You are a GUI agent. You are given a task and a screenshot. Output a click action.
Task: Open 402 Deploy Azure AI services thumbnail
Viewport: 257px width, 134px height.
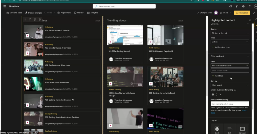point(34,67)
